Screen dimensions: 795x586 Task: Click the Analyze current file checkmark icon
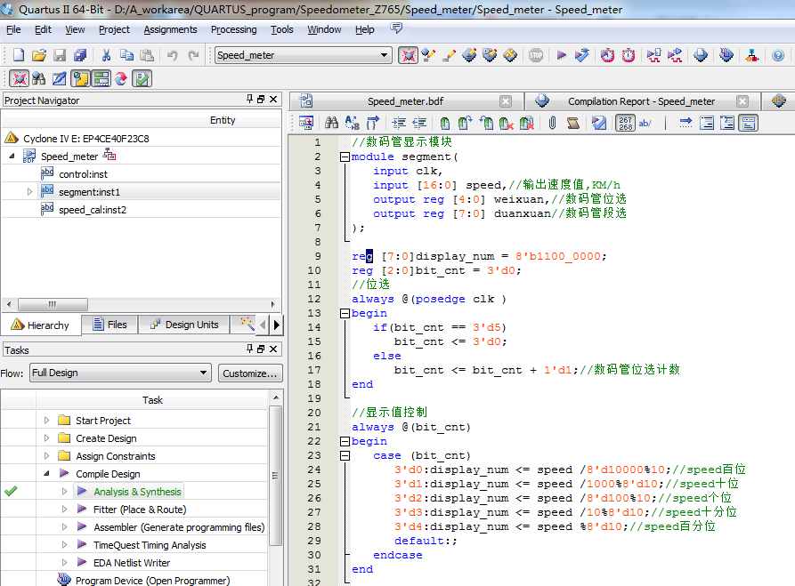coord(599,123)
